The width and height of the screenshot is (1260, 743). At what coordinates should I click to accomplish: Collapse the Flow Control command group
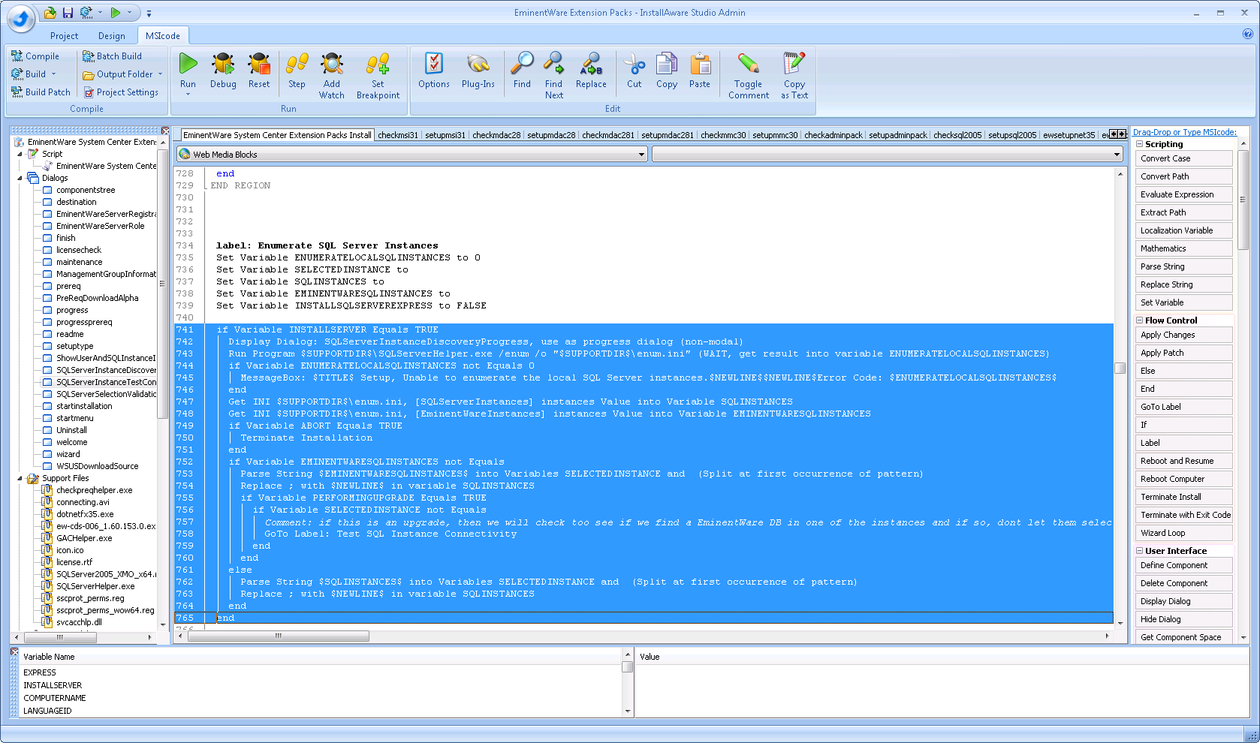click(x=1139, y=320)
